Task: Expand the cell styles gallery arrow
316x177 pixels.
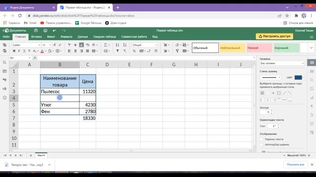Action: click(312, 48)
